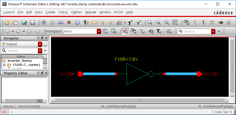Click the horizontal canvas scrollbar
This screenshot has height=115, width=236.
(139, 100)
